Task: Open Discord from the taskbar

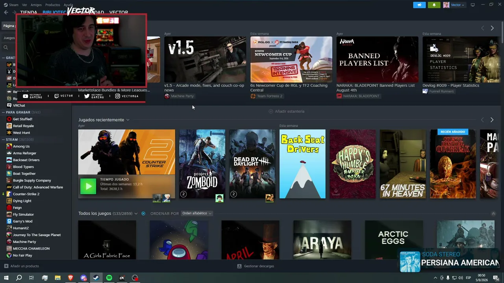Action: click(83, 278)
